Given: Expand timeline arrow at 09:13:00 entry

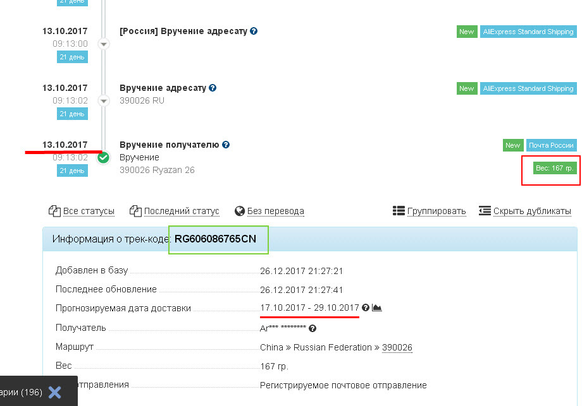Looking at the screenshot, I should pyautogui.click(x=104, y=44).
